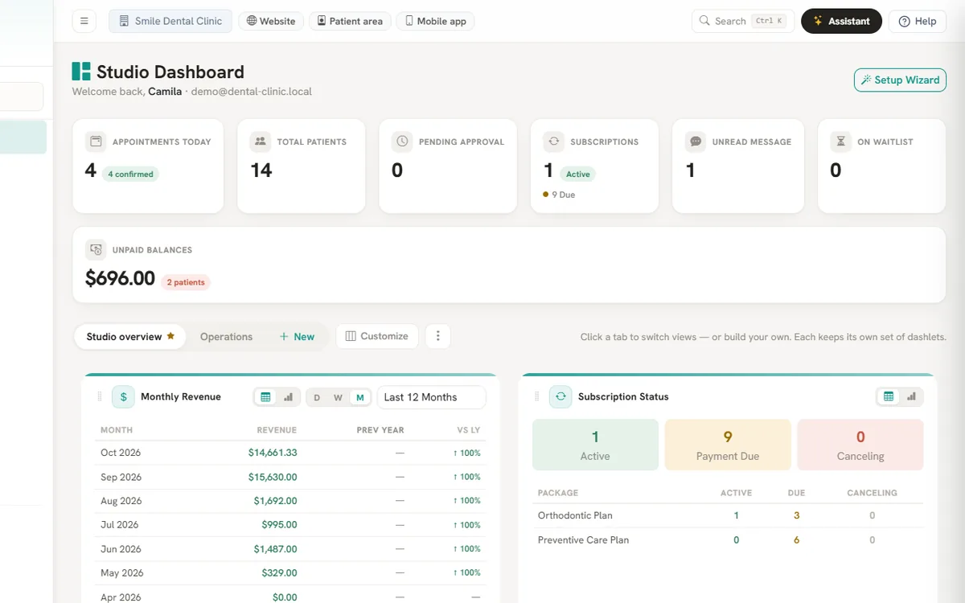Click the $696.00 unpaid balance amount
This screenshot has width=965, height=603.
coord(120,278)
